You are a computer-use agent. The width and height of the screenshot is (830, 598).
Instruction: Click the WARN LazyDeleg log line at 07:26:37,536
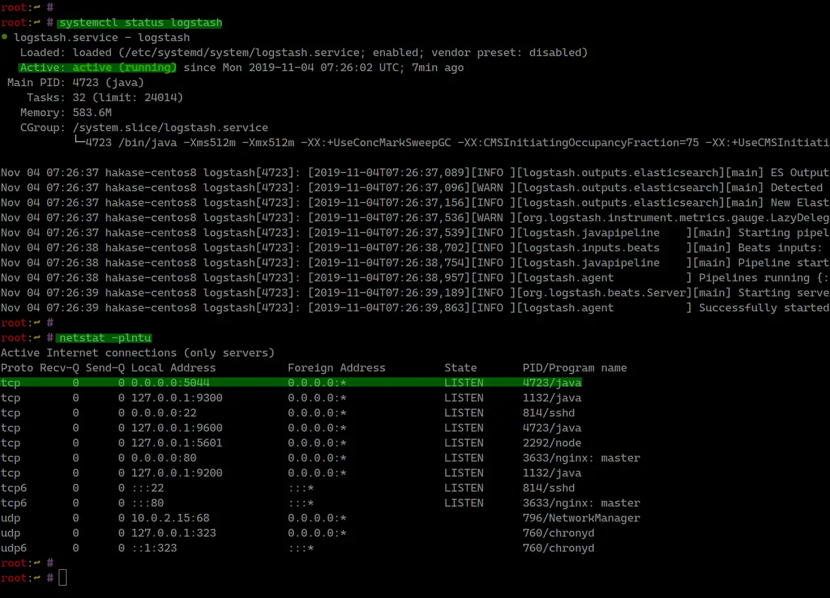[415, 218]
